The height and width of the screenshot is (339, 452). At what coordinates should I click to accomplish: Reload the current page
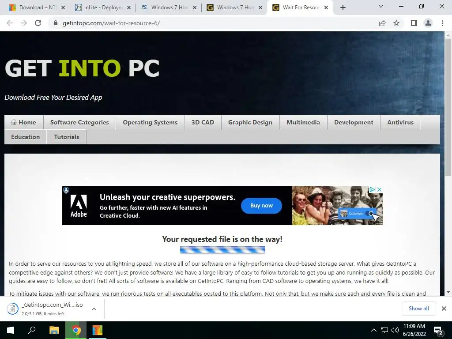click(x=38, y=23)
